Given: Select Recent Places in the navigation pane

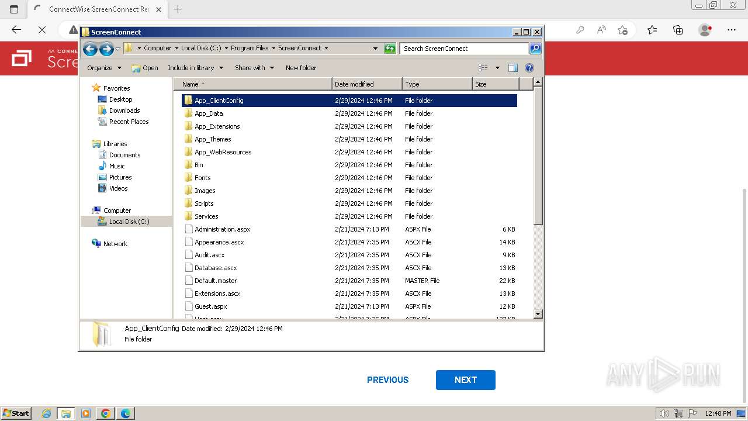Looking at the screenshot, I should pos(129,122).
